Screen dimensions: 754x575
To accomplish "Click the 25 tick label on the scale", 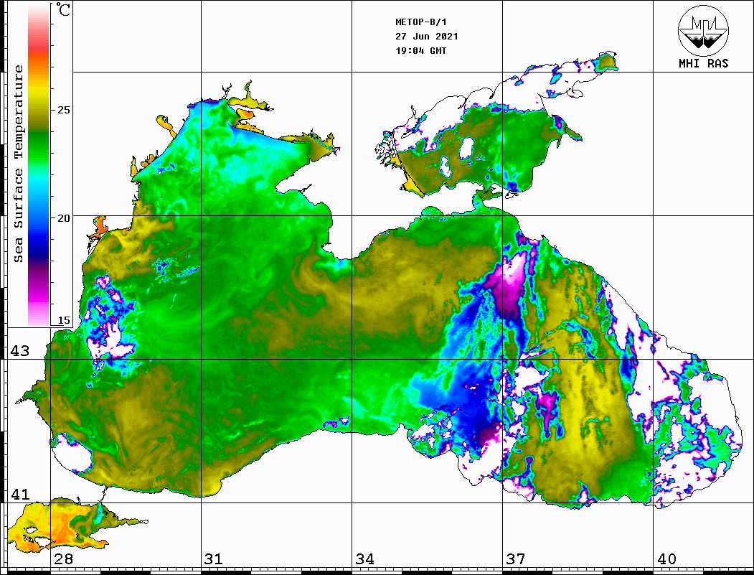I will click(64, 110).
